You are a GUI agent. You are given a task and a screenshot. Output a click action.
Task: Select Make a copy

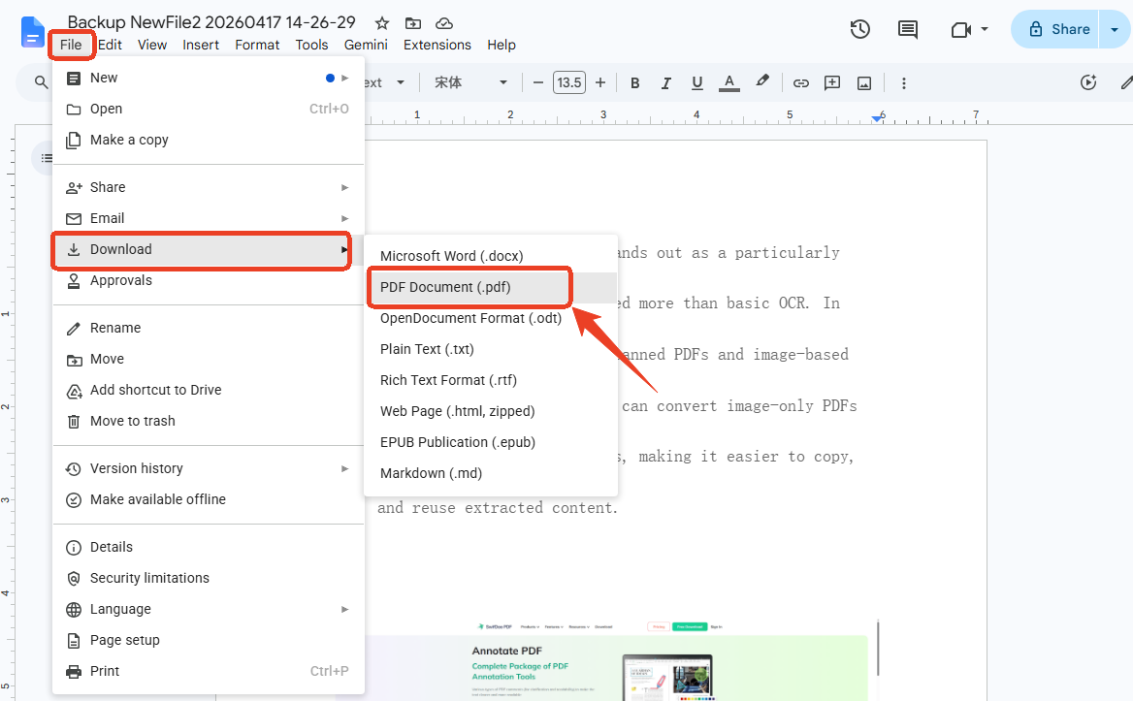(x=209, y=140)
